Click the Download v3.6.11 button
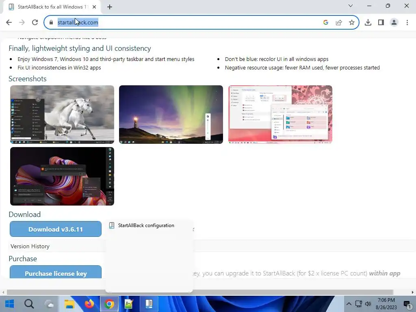 (x=55, y=229)
